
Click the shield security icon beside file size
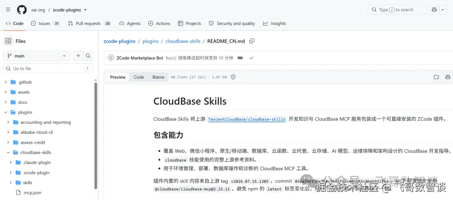click(x=233, y=77)
